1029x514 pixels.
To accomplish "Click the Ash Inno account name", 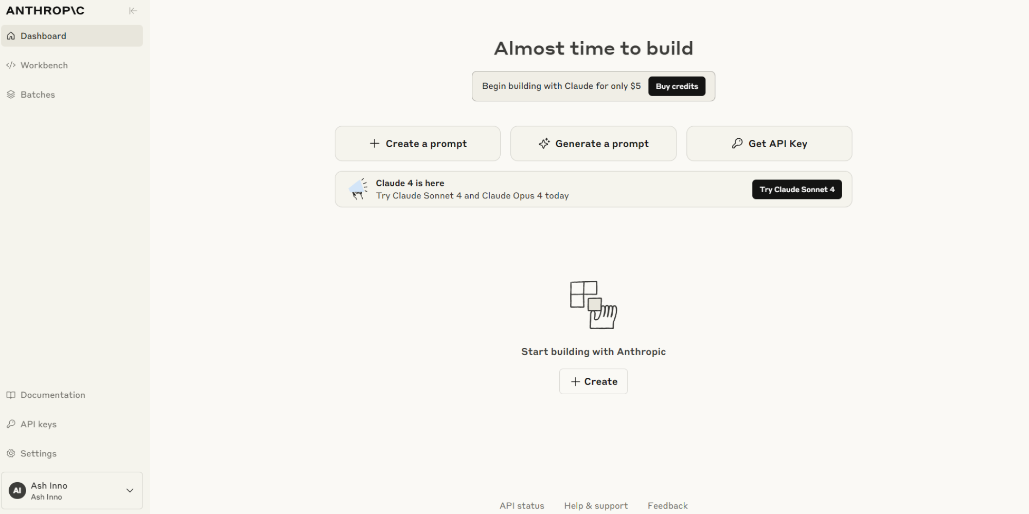I will (49, 486).
